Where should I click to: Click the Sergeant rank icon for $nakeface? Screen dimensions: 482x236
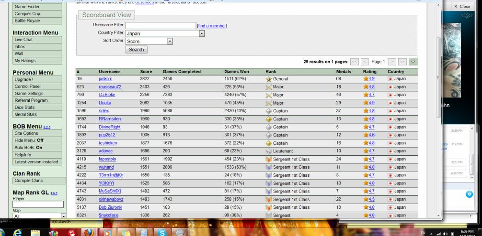(269, 215)
